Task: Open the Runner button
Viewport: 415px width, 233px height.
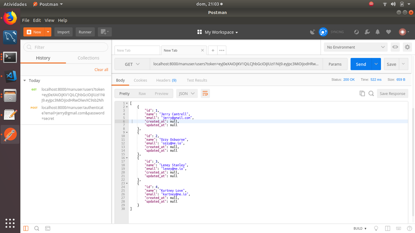Action: (x=85, y=32)
